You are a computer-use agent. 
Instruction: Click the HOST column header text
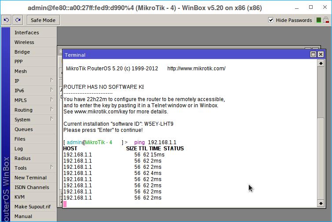point(70,149)
